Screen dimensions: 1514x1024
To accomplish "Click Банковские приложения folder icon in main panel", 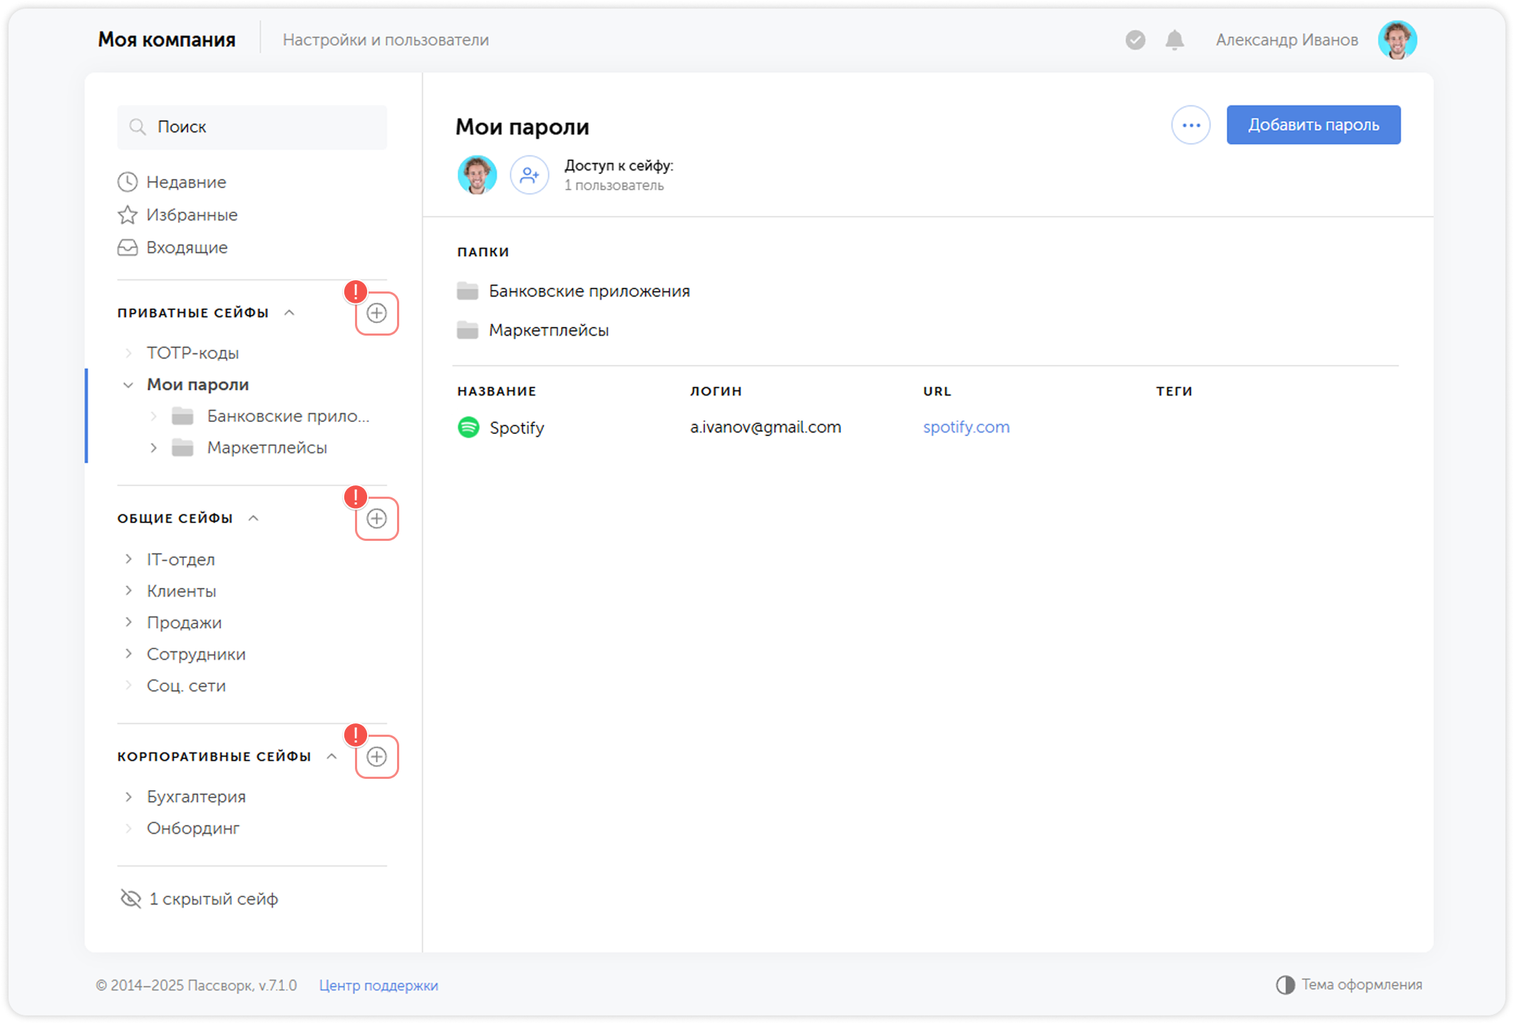I will pyautogui.click(x=468, y=291).
